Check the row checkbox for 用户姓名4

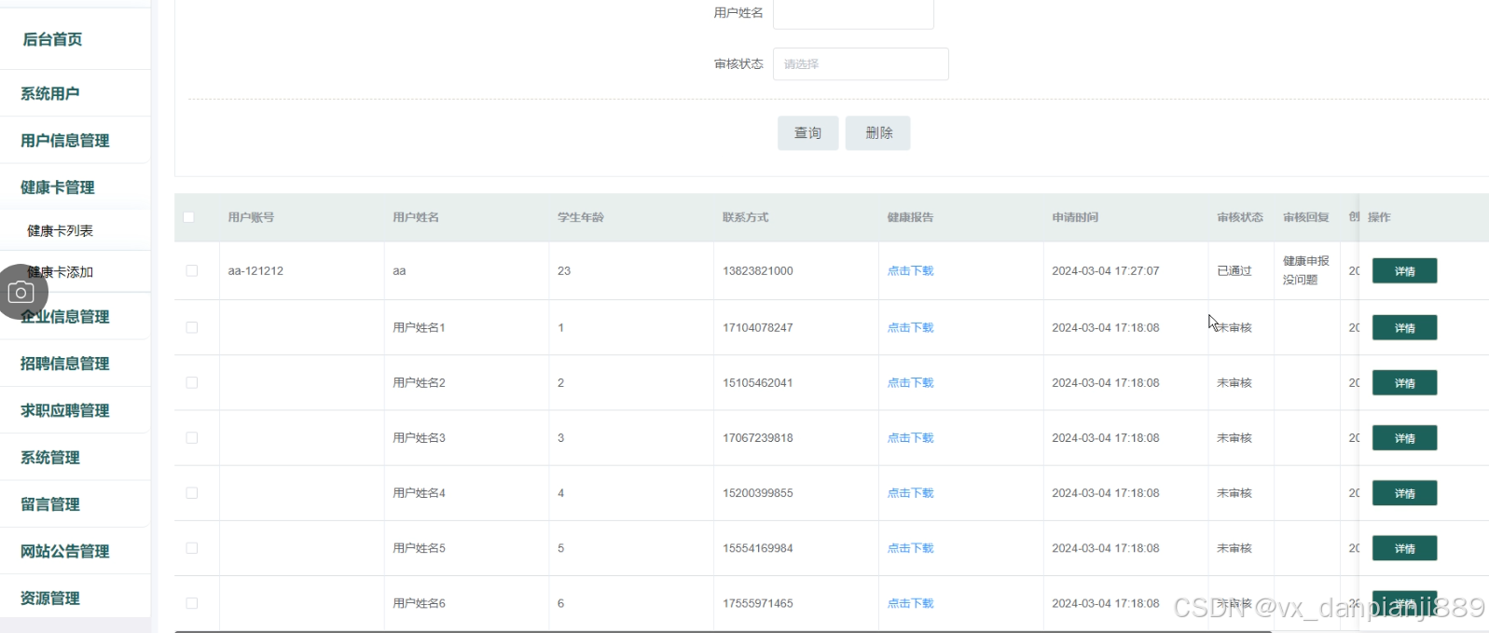click(192, 493)
